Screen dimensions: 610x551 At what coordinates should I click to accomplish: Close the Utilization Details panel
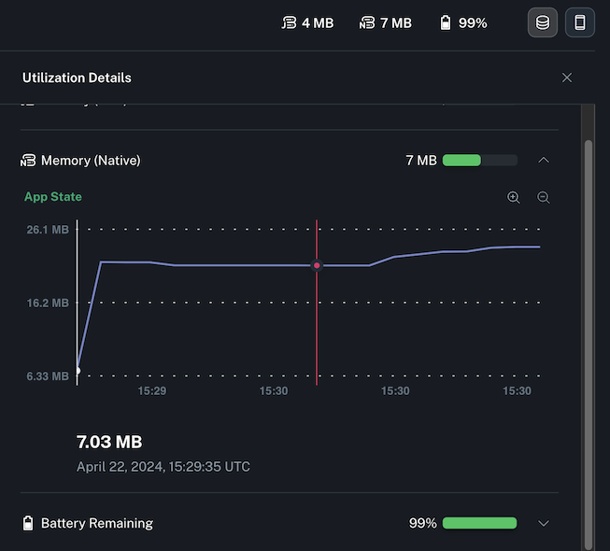pos(566,78)
